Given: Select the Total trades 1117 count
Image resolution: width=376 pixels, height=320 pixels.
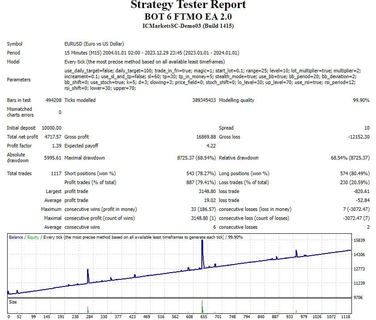Looking at the screenshot, I should [56, 173].
